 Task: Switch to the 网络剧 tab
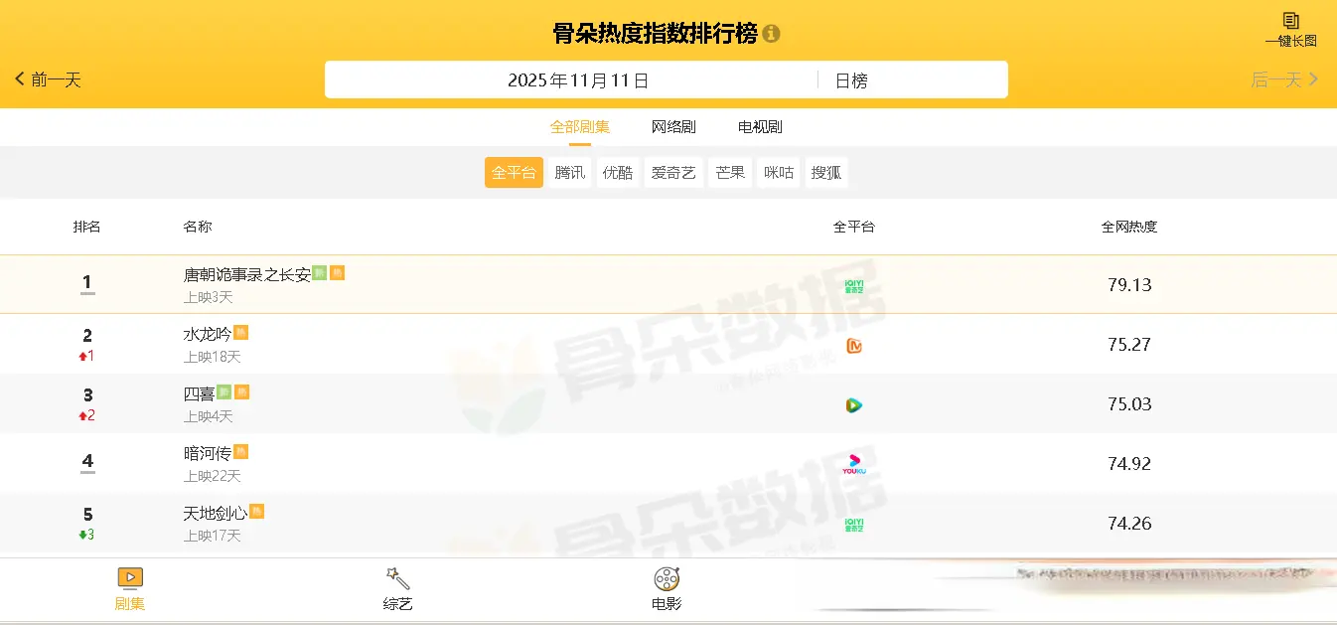click(x=673, y=127)
